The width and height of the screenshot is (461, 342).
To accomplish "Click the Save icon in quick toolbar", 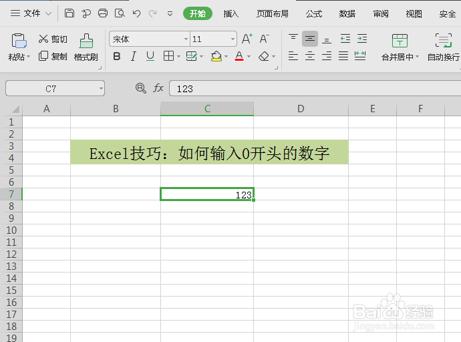I will tap(69, 13).
